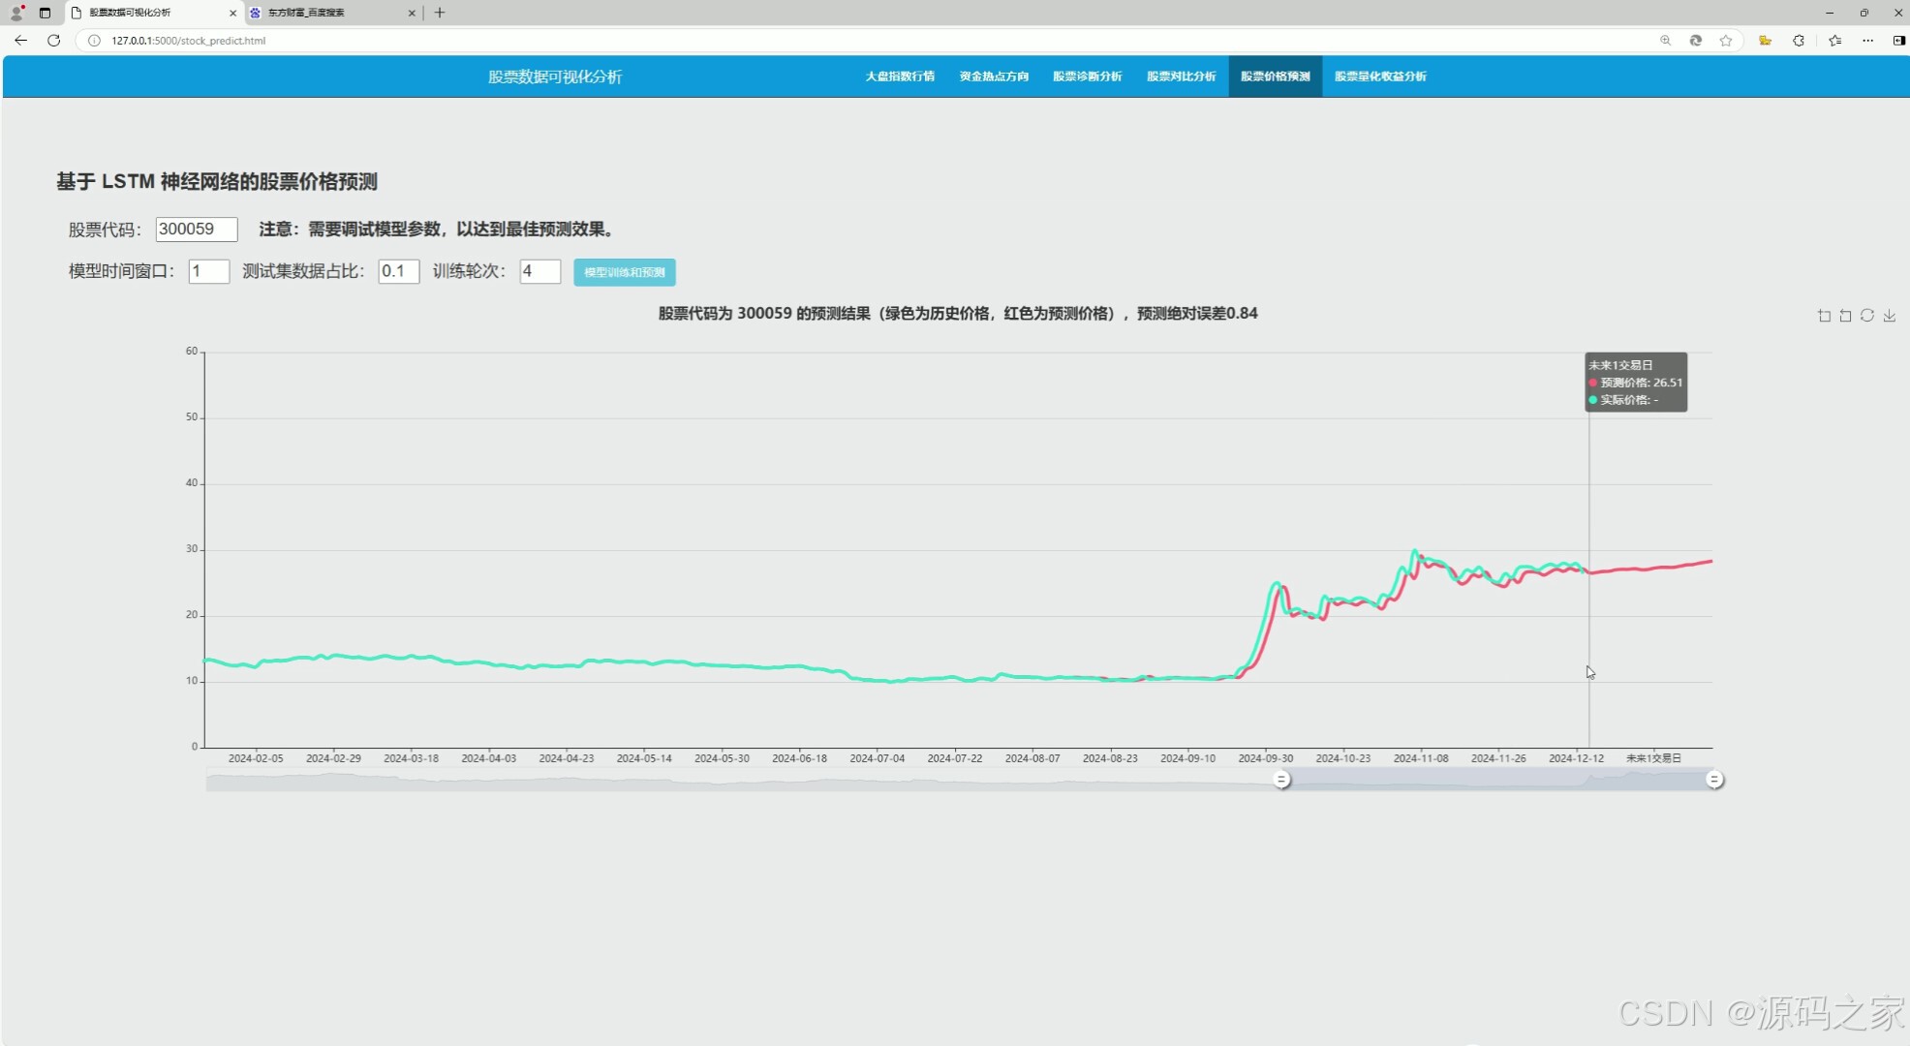Image resolution: width=1910 pixels, height=1046 pixels.
Task: Click the browser zoom magnifier icon
Action: click(1666, 41)
